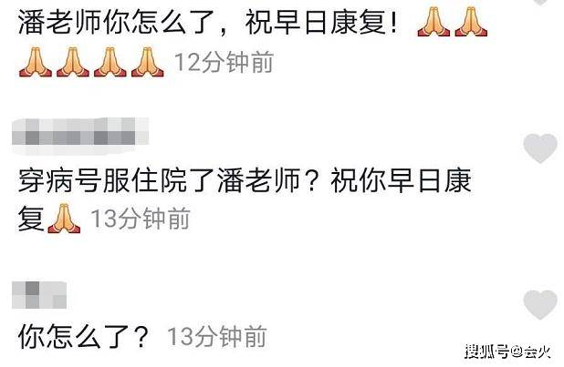Tap the partially visible heart at top
This screenshot has width=564, height=367.
pyautogui.click(x=540, y=2)
